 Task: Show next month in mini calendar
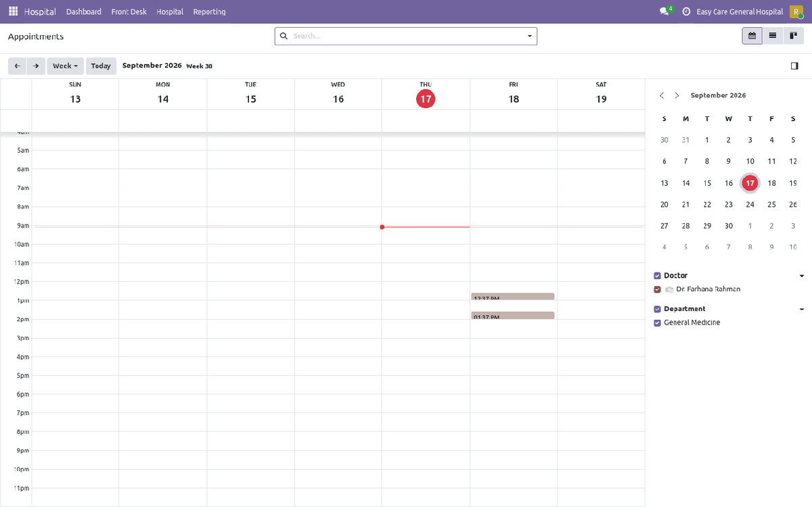(x=677, y=95)
